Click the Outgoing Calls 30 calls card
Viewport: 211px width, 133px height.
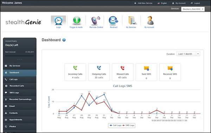click(99, 72)
